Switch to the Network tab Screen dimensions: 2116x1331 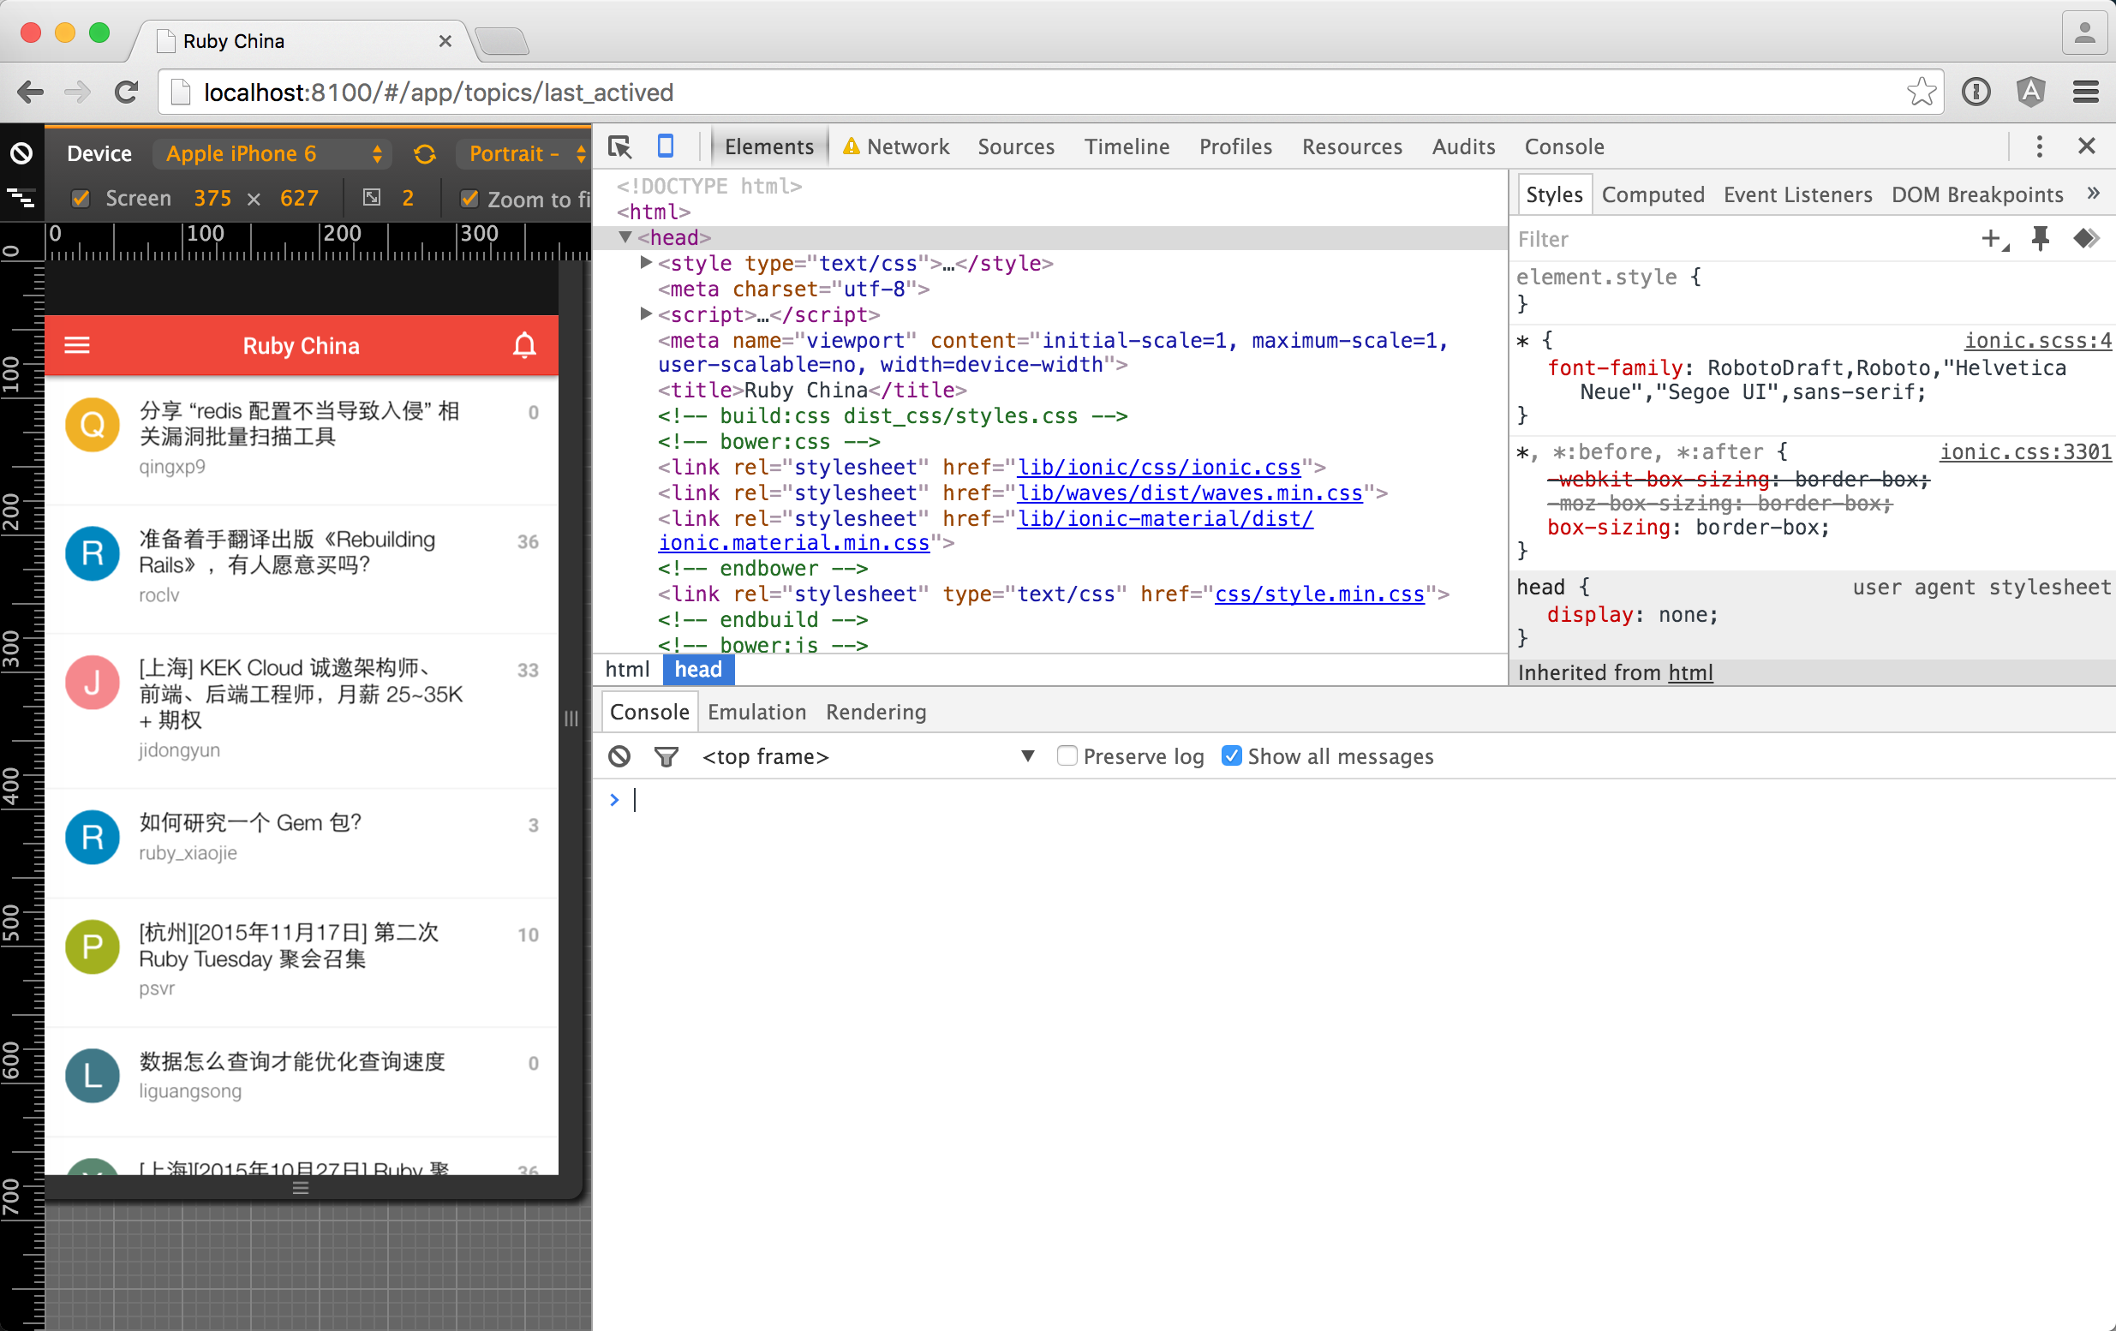pos(907,146)
